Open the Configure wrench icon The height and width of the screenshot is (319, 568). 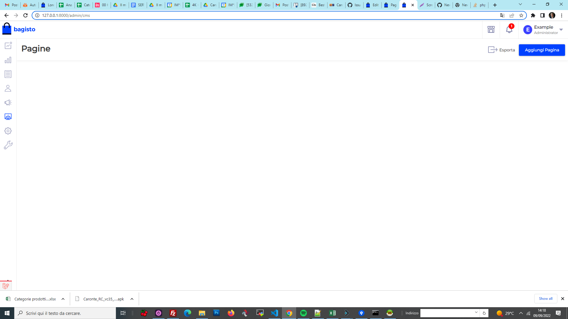tap(8, 145)
